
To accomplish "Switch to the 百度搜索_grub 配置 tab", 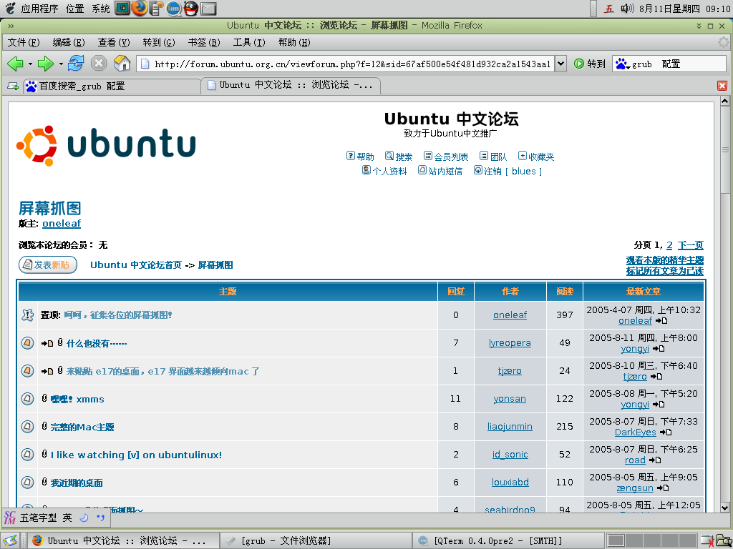I will click(x=112, y=86).
